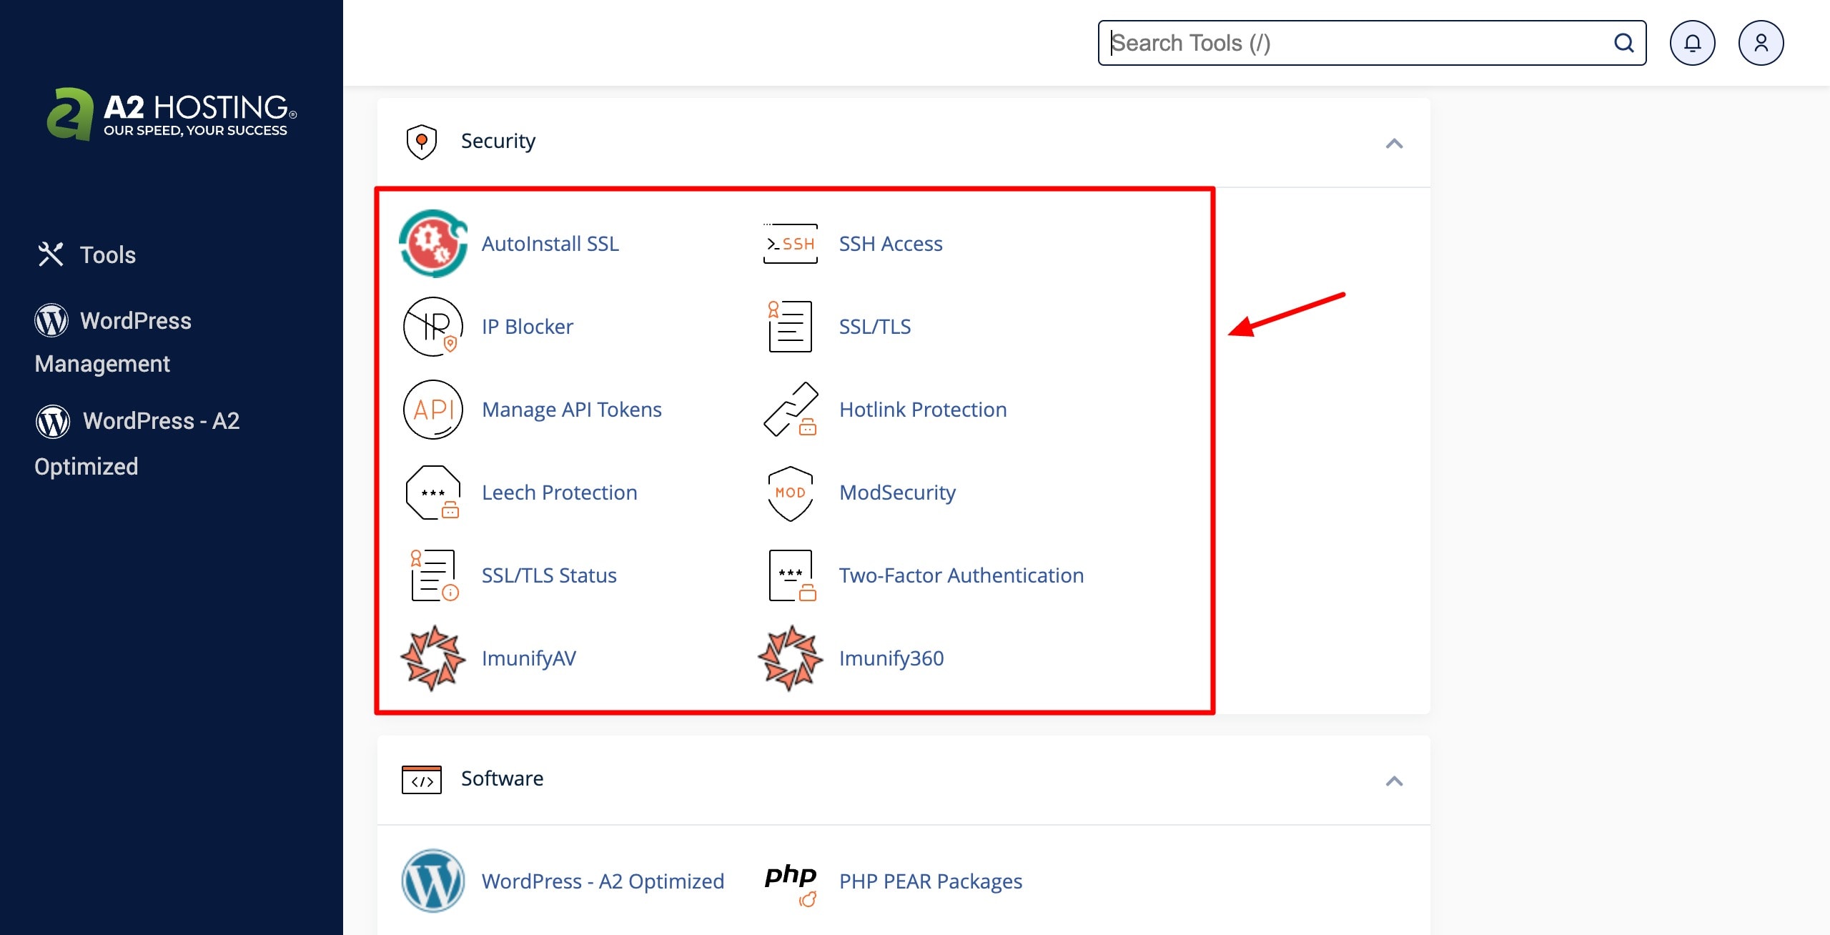Click the Leech Protection icon

[432, 493]
